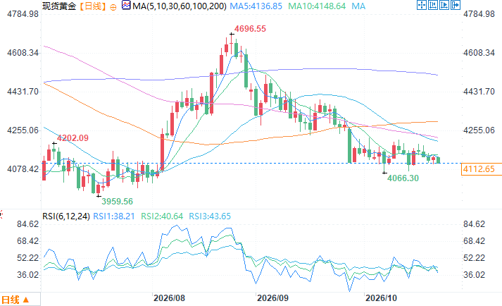Click the 4696.55 high price label
This screenshot has width=502, height=306.
pos(250,29)
